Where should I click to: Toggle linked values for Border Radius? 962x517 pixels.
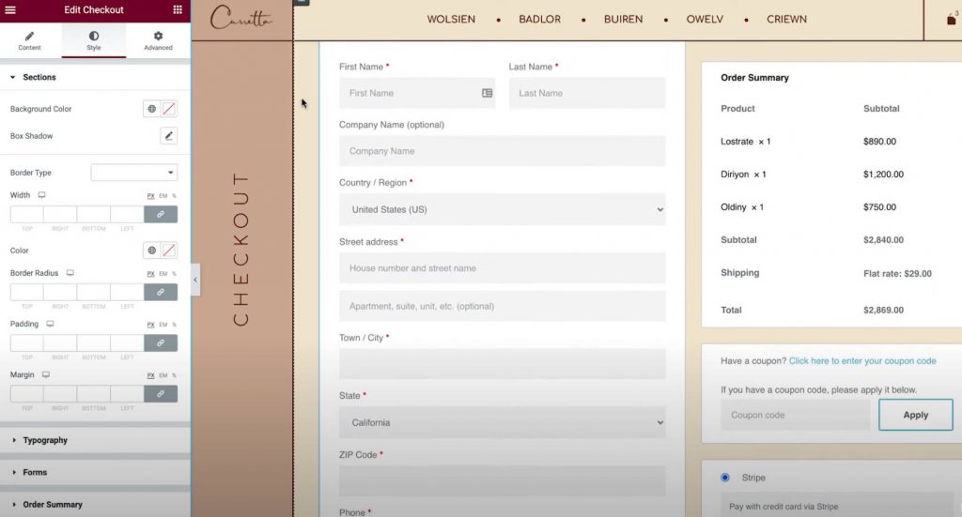click(161, 293)
